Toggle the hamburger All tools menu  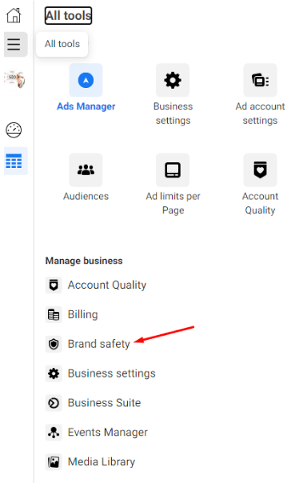[15, 44]
